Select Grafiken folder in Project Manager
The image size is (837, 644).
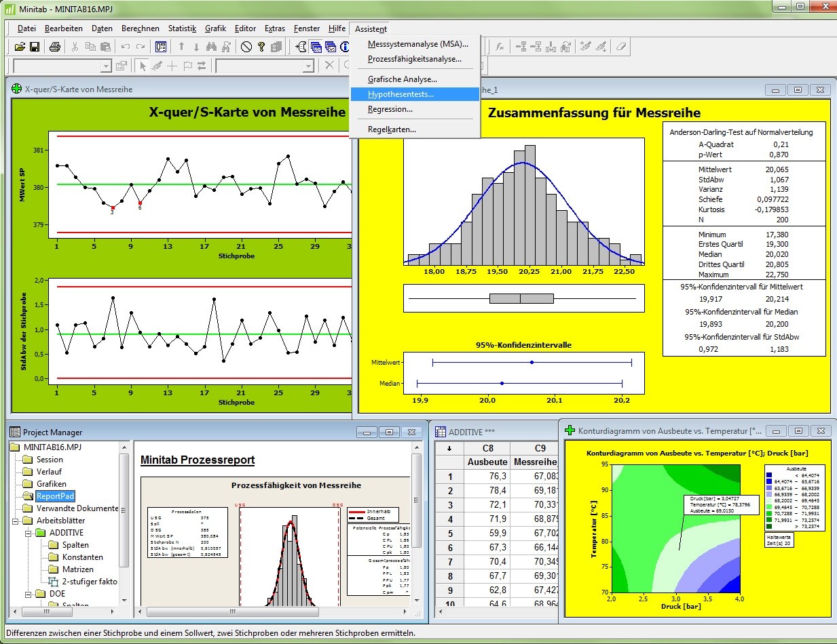click(x=52, y=484)
